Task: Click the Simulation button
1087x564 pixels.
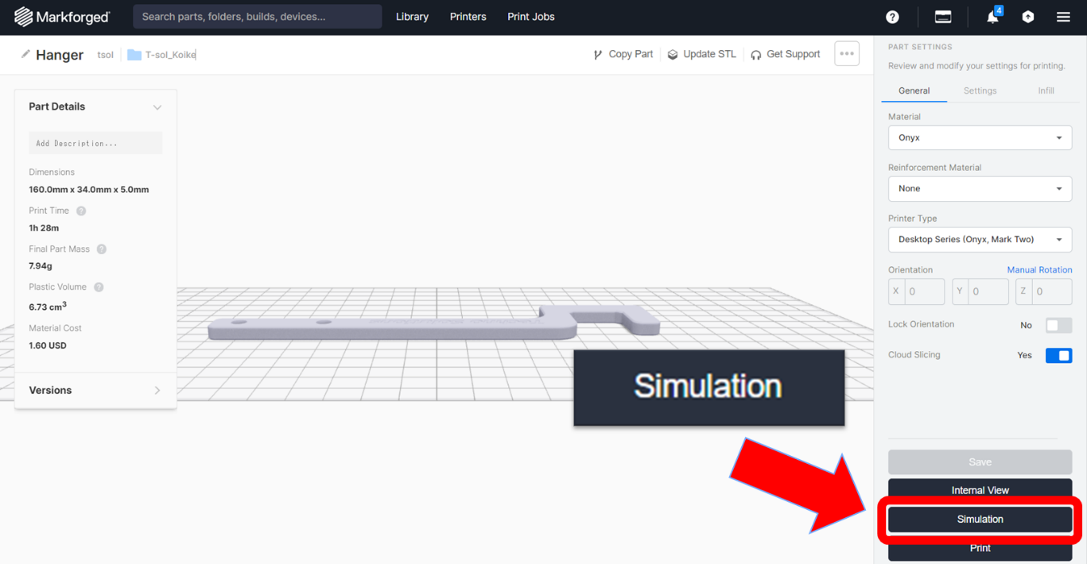Action: 979,519
